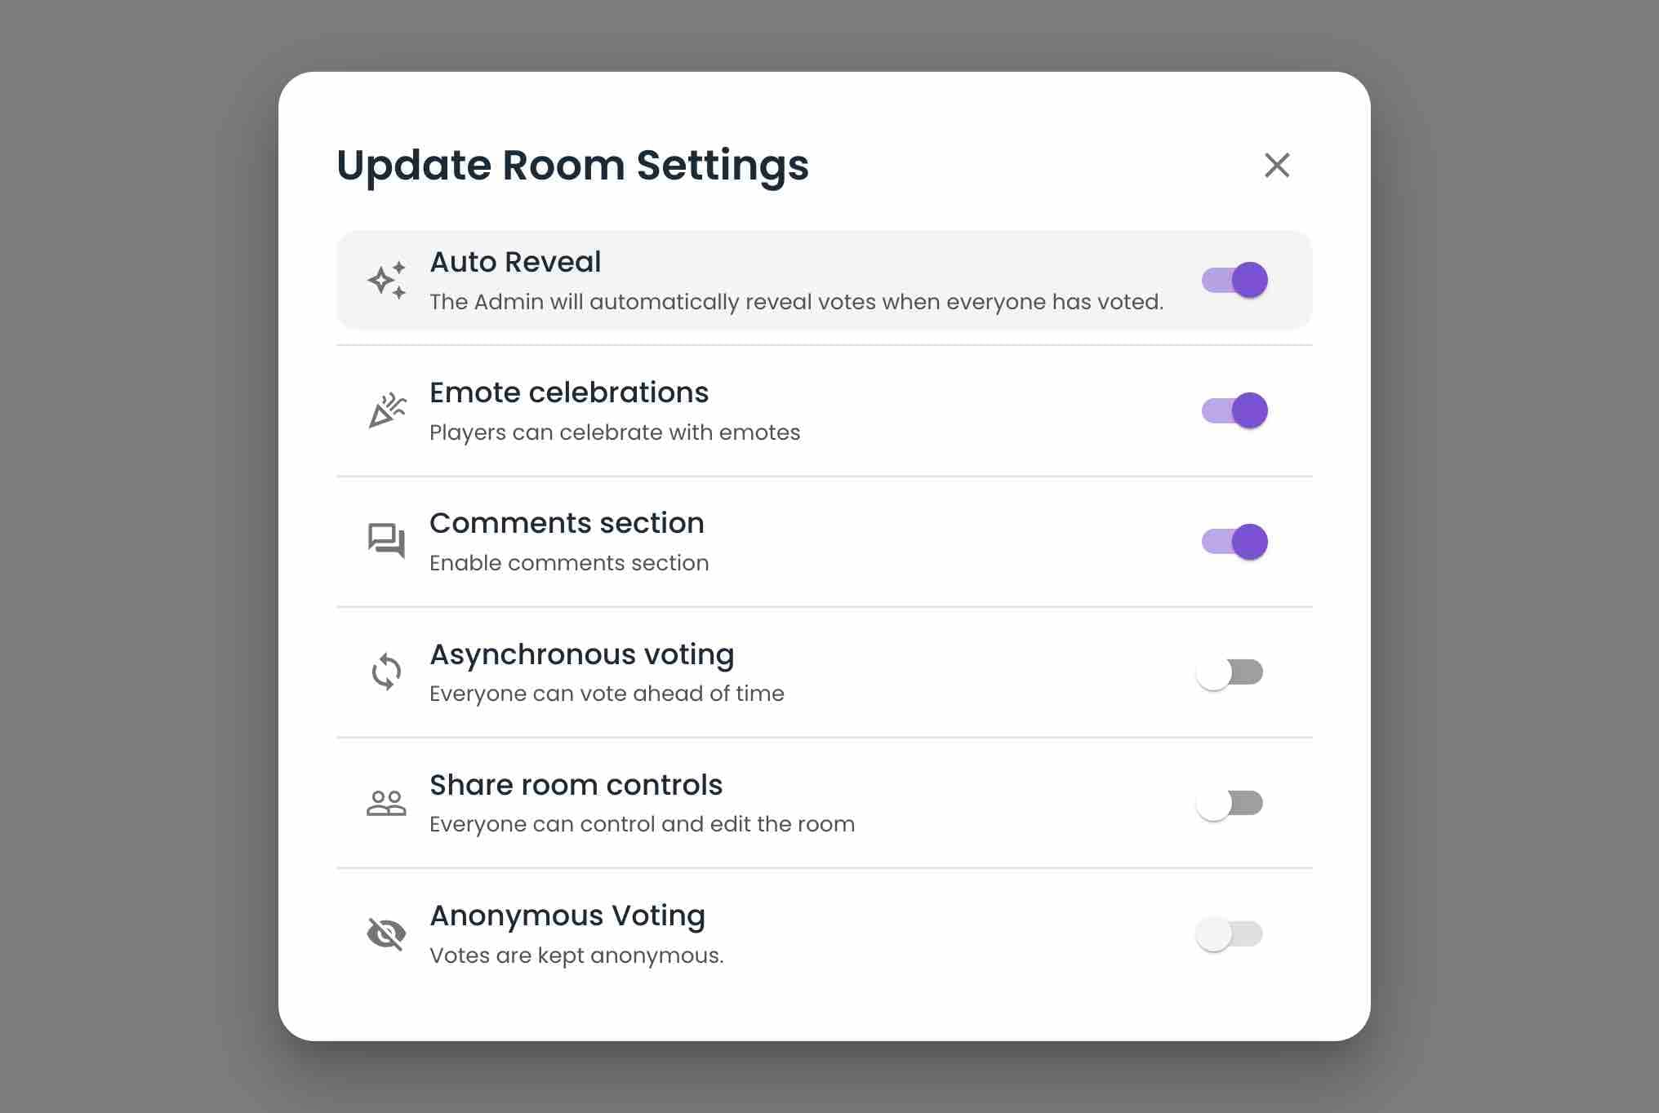The image size is (1659, 1113).
Task: Disable the Auto Reveal toggle
Action: click(x=1234, y=280)
